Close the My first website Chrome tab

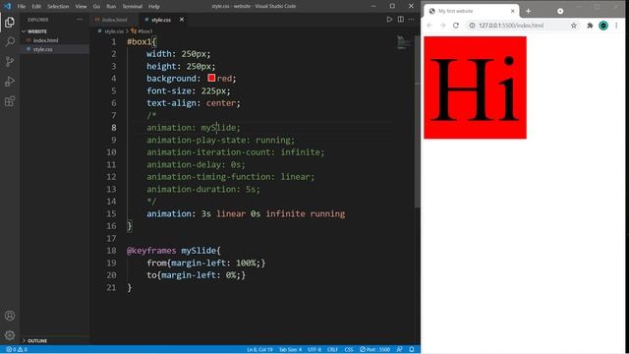point(512,11)
